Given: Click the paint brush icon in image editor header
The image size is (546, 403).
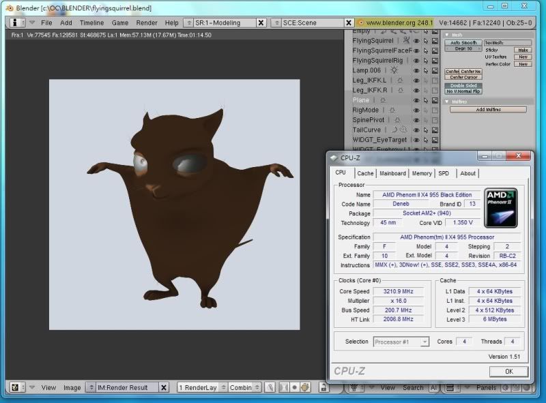Looking at the screenshot, I should [x=270, y=387].
